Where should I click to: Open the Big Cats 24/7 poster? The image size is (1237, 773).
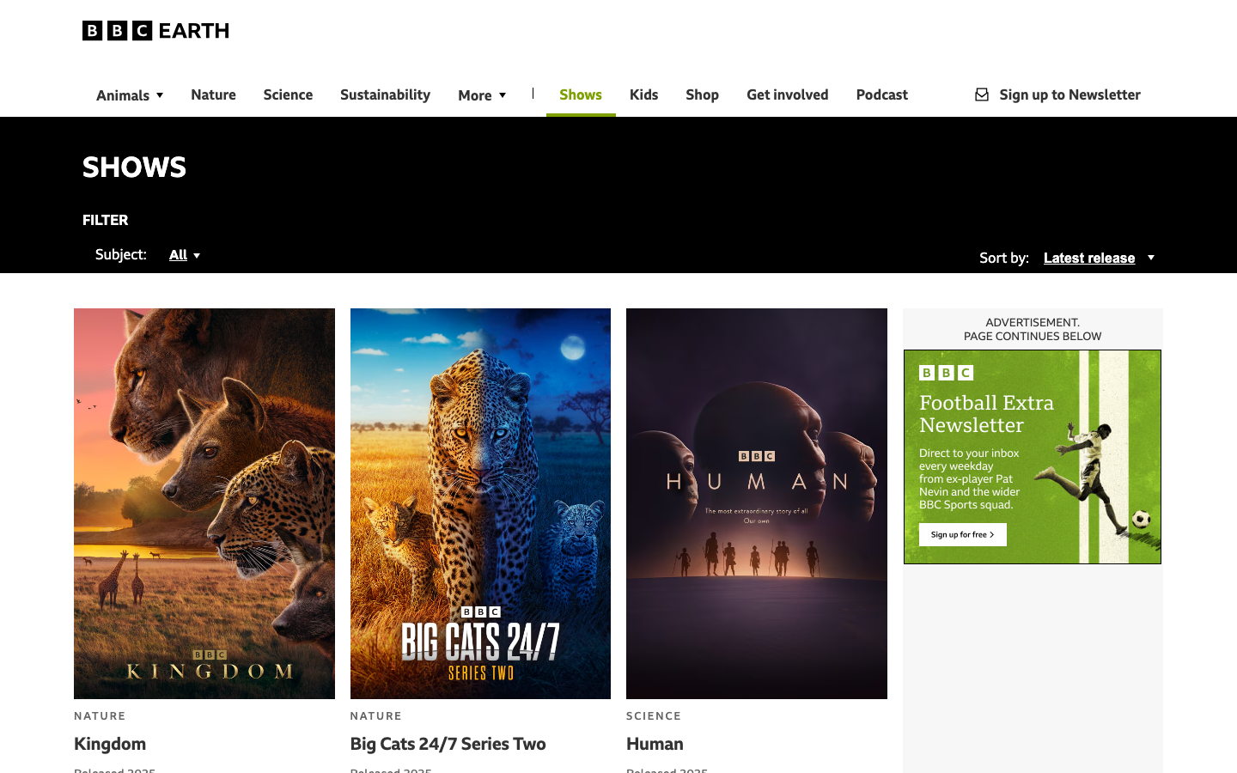click(480, 503)
